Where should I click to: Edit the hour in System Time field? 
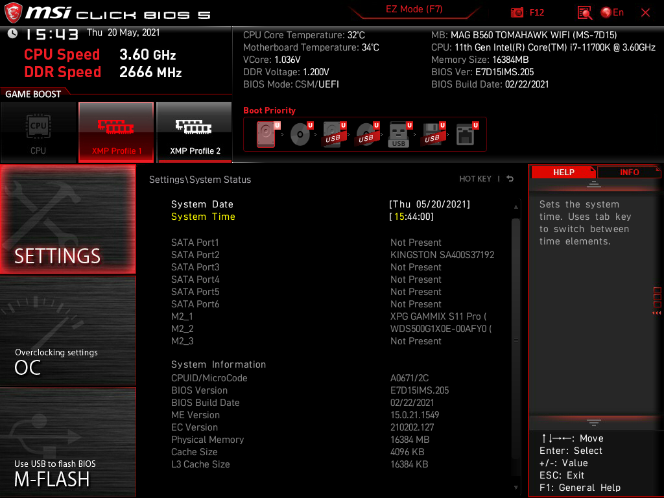(x=399, y=217)
